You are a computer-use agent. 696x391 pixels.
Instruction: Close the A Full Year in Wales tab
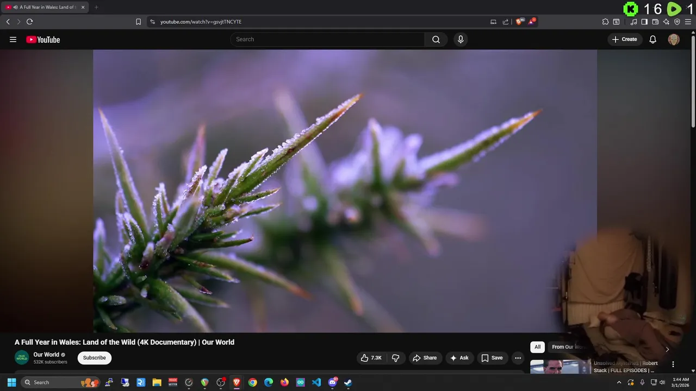coord(83,7)
